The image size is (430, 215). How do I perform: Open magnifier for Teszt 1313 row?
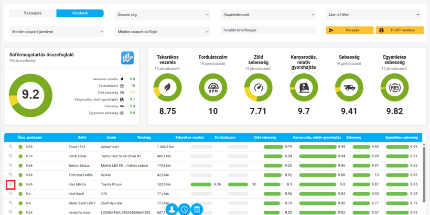(x=11, y=147)
